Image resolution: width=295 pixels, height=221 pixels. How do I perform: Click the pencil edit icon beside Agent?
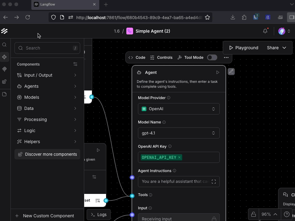[231, 72]
